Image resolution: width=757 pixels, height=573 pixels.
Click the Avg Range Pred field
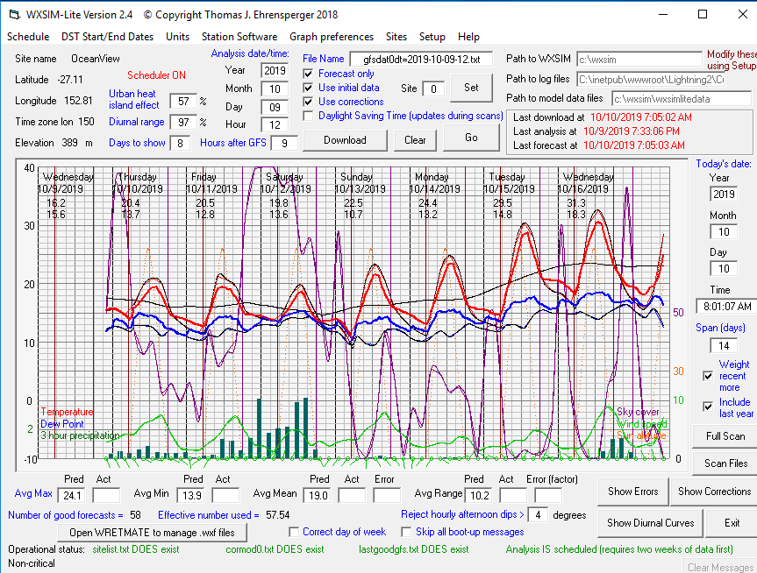coord(479,495)
